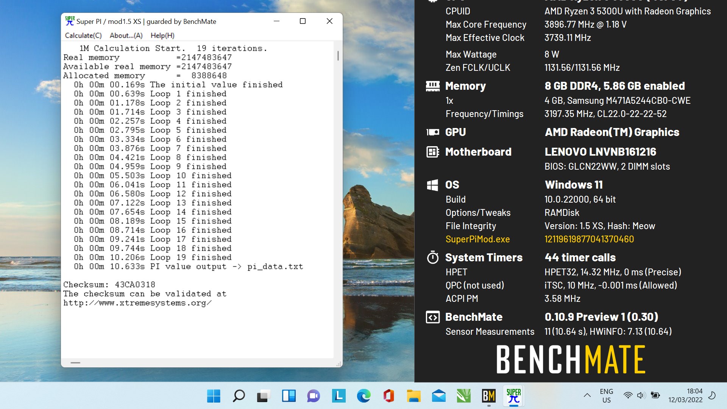Open taskbar Search
Screen dimensions: 727x409
point(239,396)
